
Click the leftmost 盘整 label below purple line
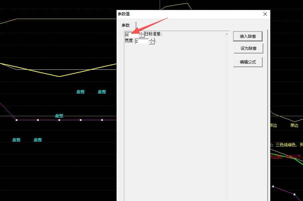tap(16, 140)
